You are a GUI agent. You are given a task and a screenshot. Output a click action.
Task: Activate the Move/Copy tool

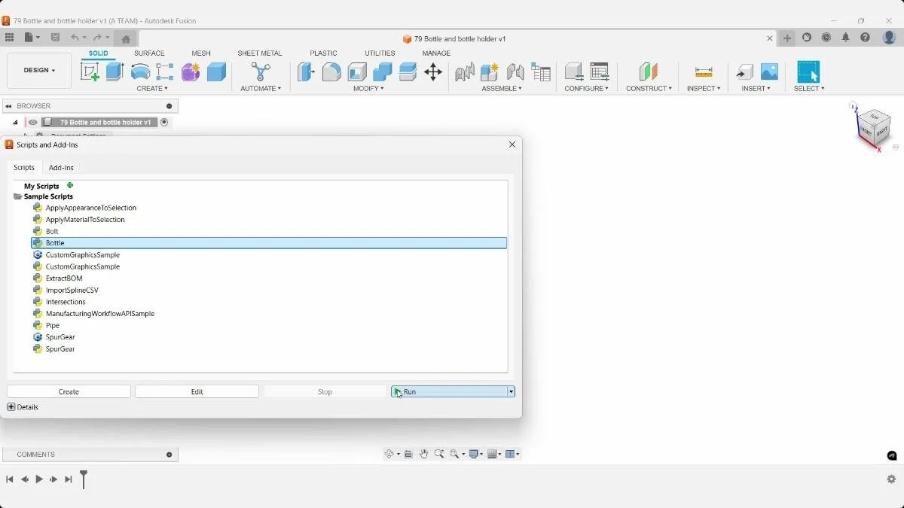(x=433, y=72)
